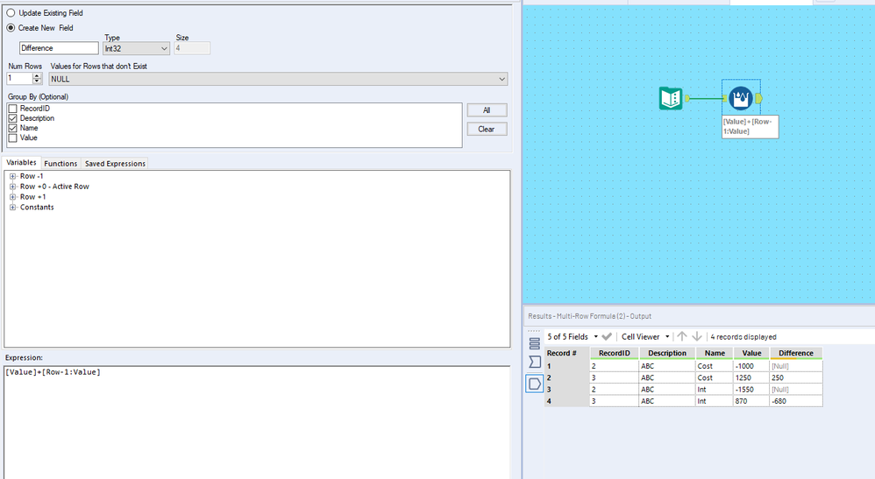
Task: Open the Type dropdown showing Int32
Action: 136,48
